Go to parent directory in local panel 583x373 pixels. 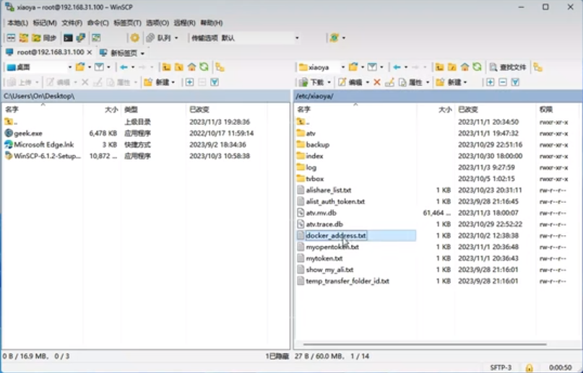(x=166, y=67)
